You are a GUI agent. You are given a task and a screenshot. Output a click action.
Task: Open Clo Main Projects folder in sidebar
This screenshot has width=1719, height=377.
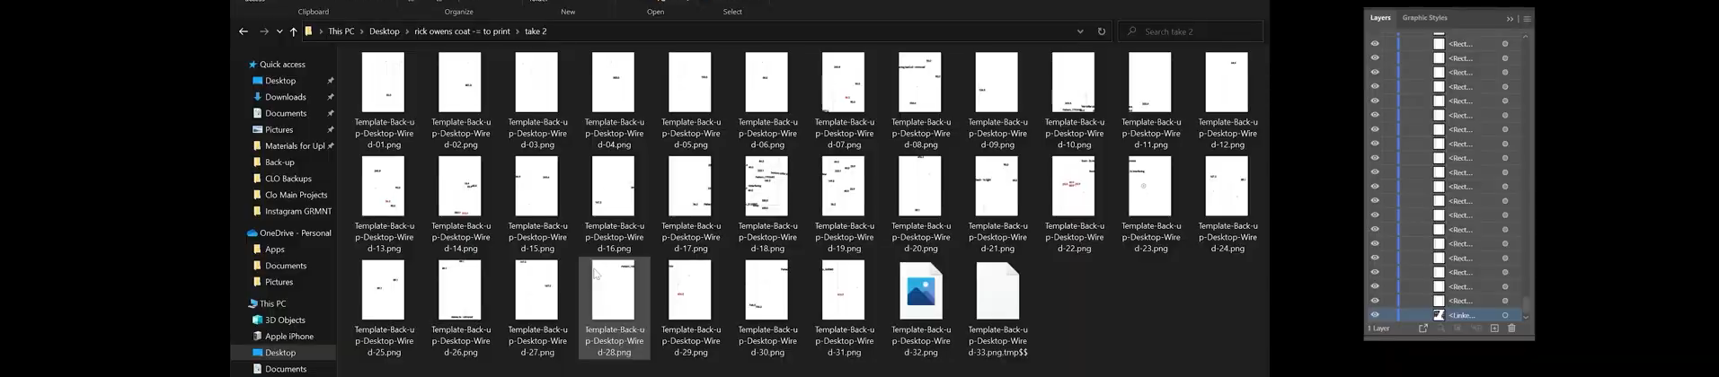[x=297, y=195]
